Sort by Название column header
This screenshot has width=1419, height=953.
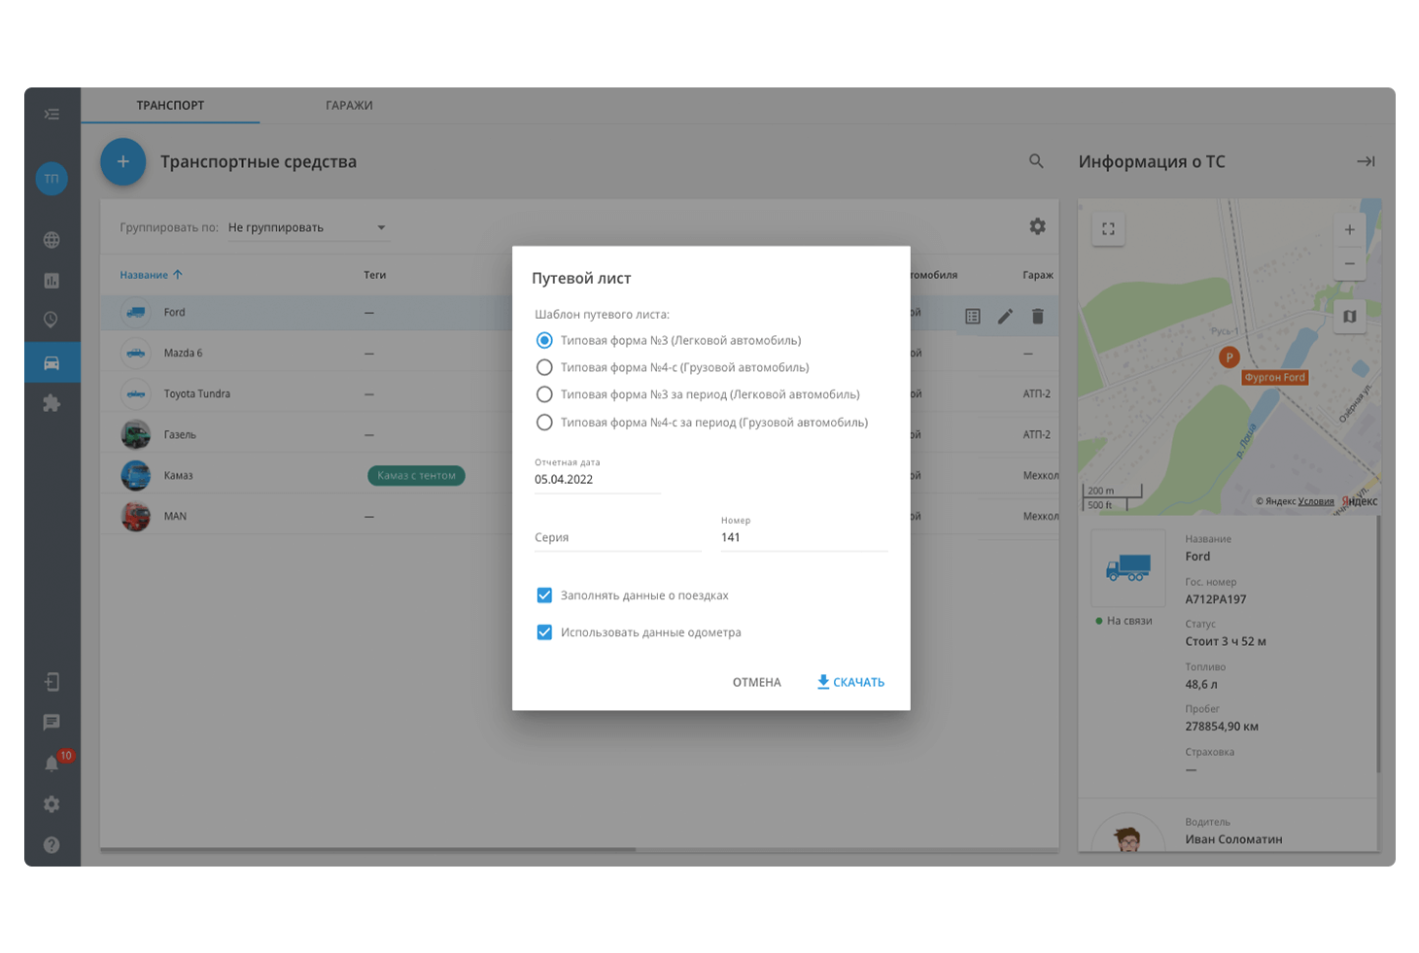click(144, 275)
